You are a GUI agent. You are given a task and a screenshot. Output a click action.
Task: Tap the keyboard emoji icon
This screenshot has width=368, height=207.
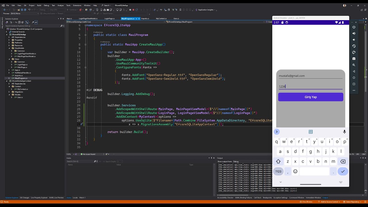click(x=295, y=171)
